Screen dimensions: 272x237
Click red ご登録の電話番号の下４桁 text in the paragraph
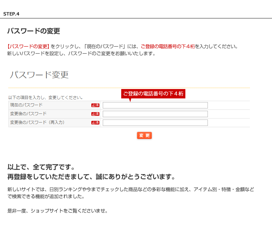pos(168,47)
